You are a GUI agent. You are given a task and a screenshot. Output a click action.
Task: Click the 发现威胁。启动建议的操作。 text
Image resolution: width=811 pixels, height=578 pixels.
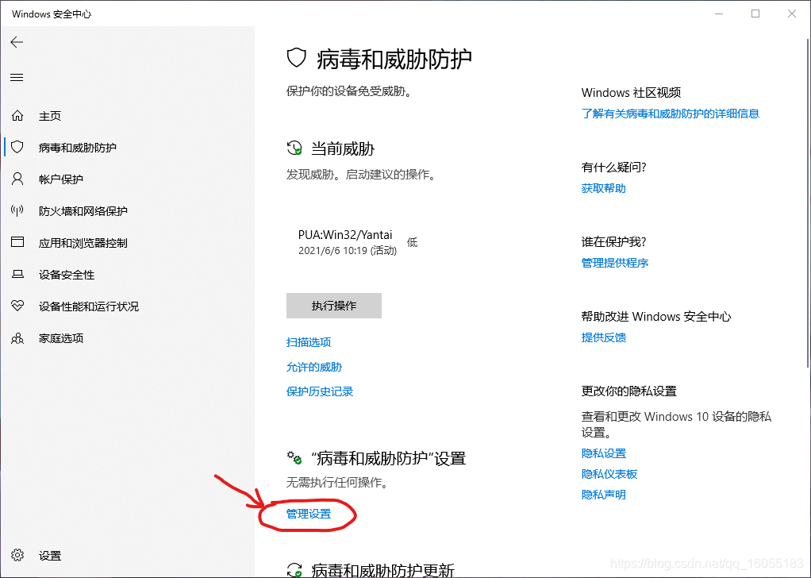pos(362,175)
